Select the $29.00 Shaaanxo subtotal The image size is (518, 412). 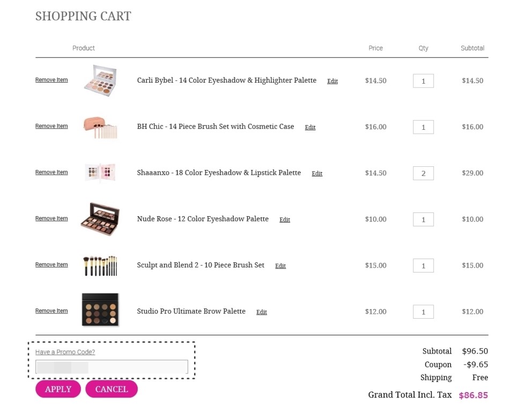472,173
